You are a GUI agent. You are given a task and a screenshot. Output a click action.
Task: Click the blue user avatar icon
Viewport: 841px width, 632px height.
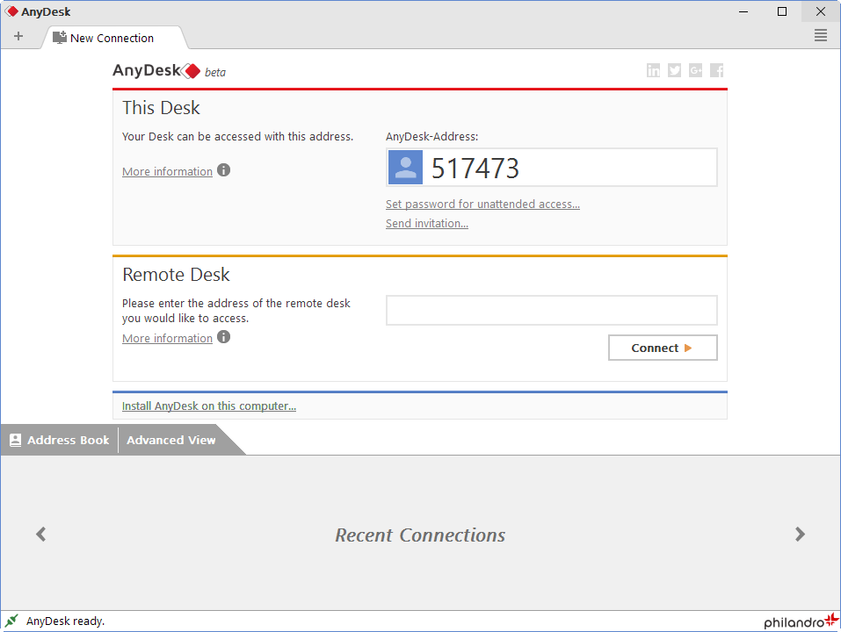click(405, 167)
